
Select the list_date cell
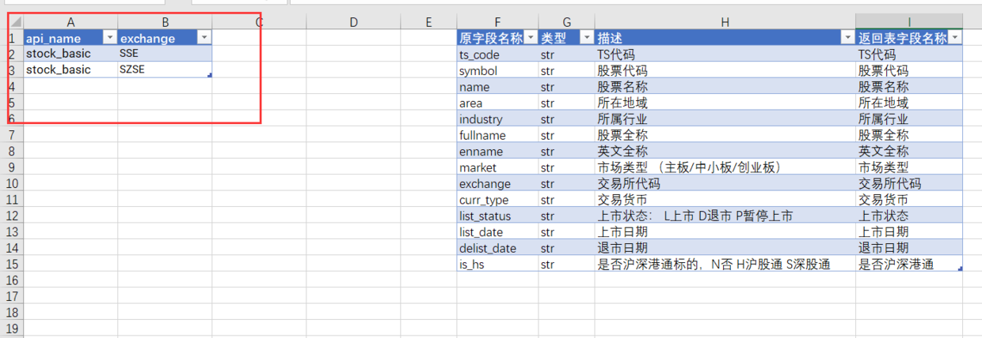pos(497,231)
